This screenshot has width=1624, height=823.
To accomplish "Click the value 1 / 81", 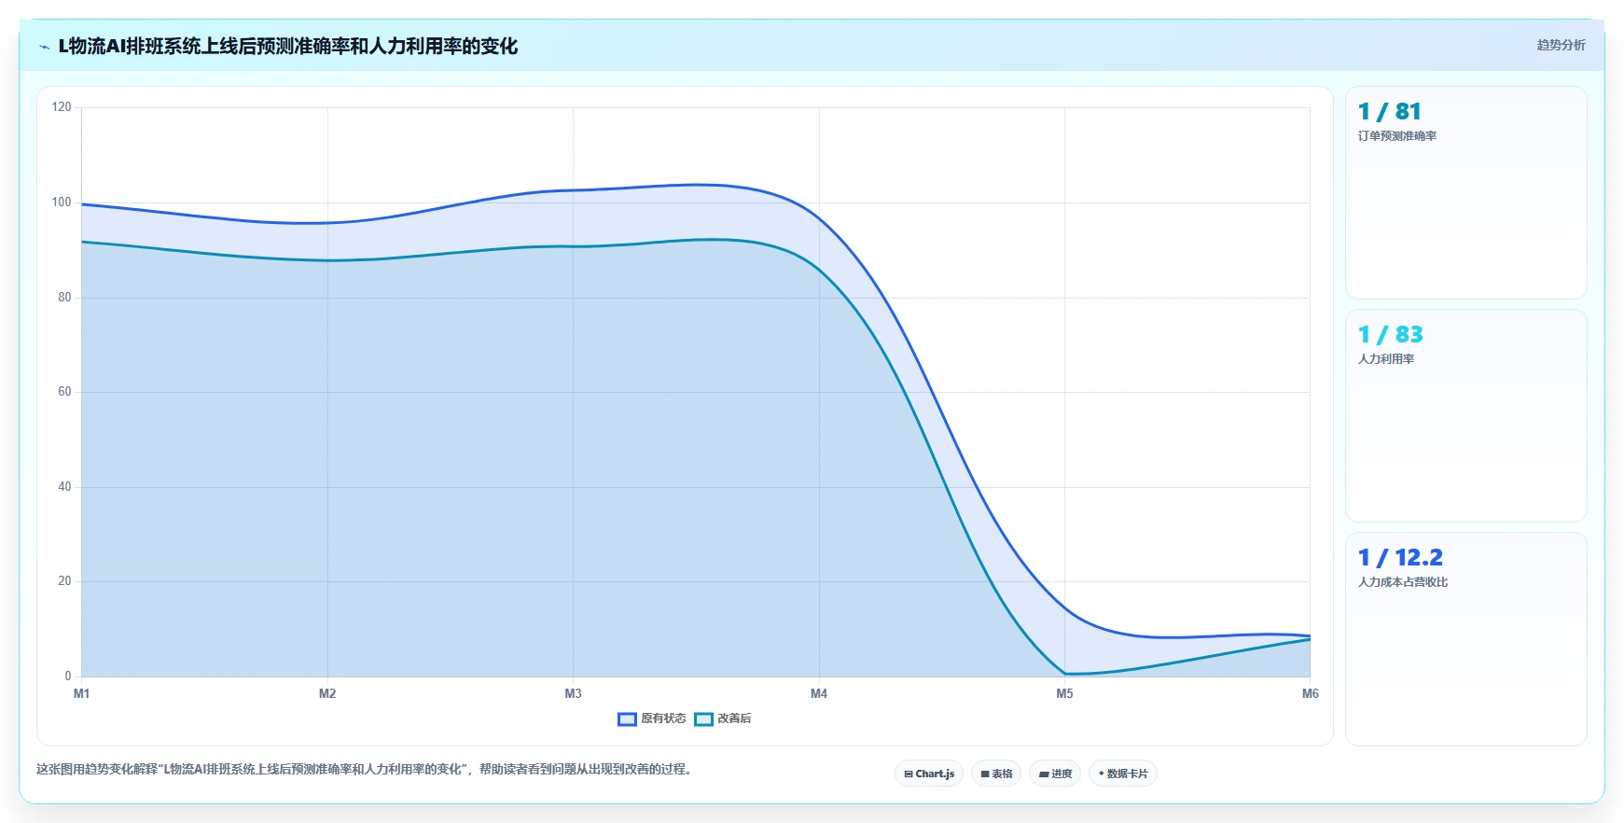I will [x=1390, y=112].
